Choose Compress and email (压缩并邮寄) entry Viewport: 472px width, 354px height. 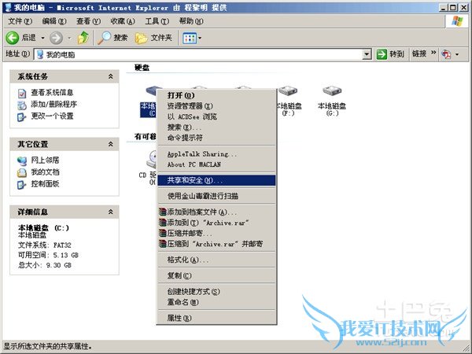pos(217,234)
